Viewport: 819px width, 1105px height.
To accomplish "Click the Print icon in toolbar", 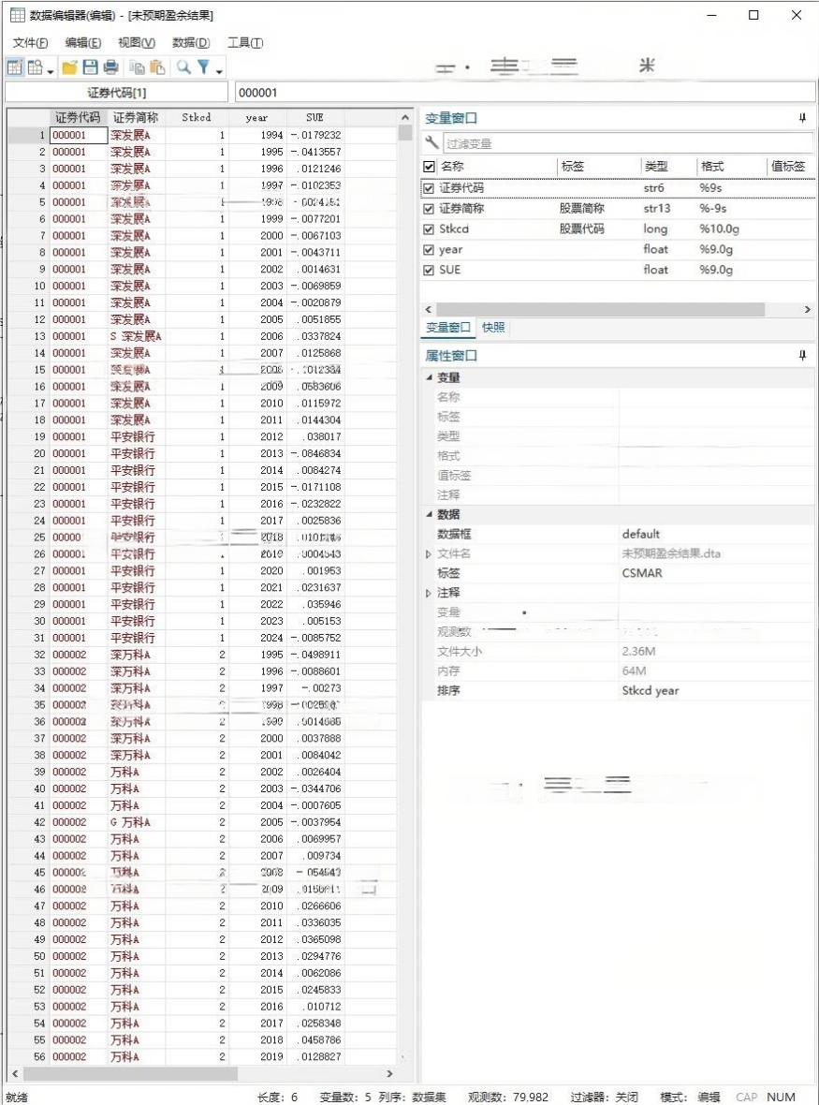I will (110, 67).
